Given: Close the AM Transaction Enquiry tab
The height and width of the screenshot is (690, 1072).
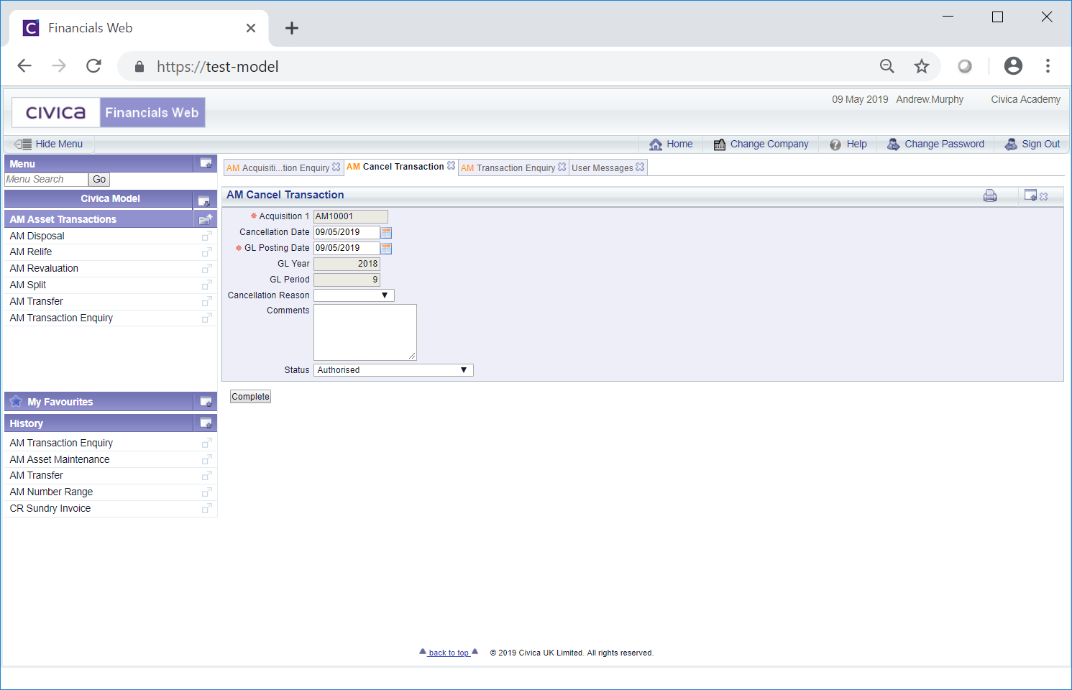Looking at the screenshot, I should pos(562,167).
